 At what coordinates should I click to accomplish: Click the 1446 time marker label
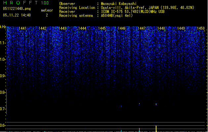click(x=122, y=28)
